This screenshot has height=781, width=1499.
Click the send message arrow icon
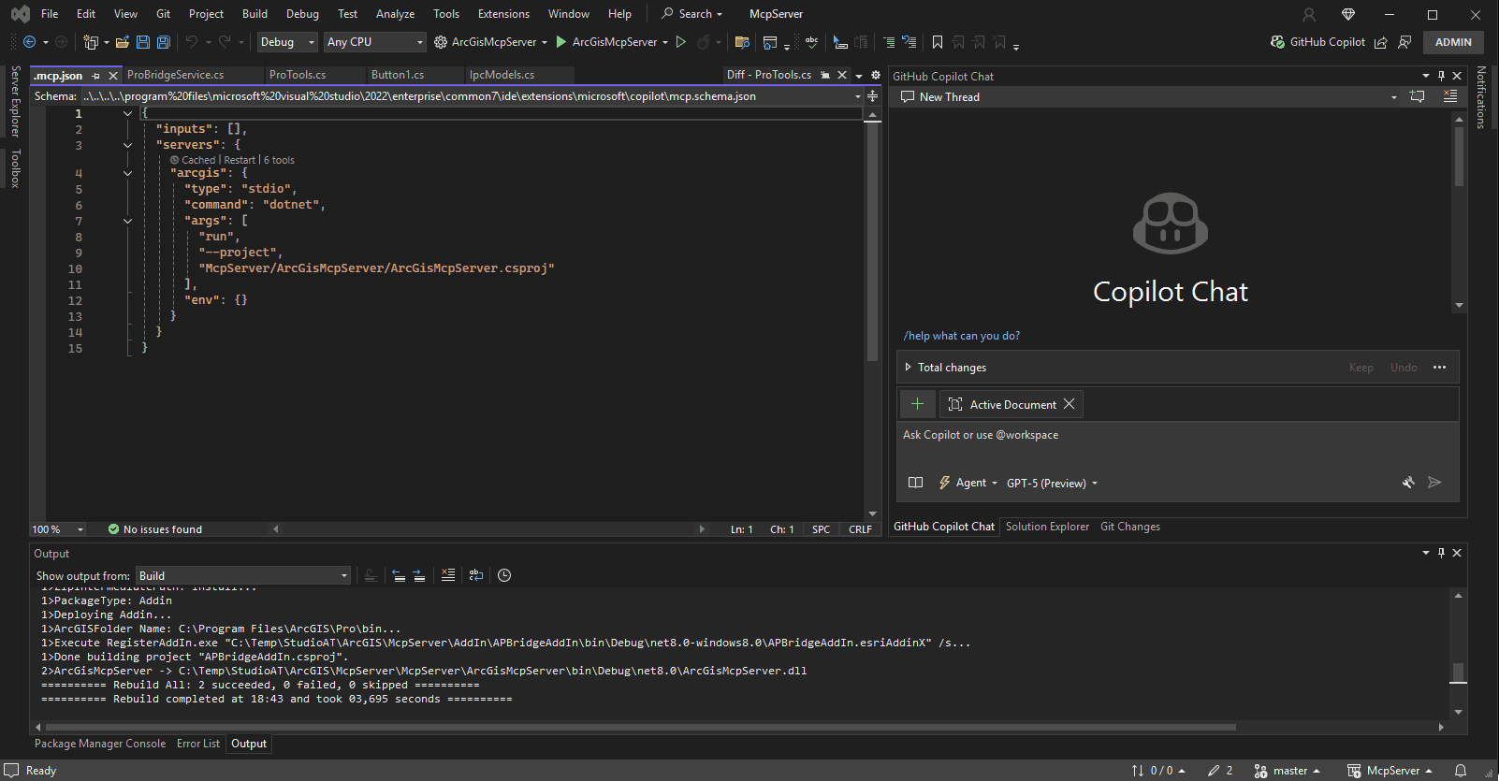click(1434, 483)
